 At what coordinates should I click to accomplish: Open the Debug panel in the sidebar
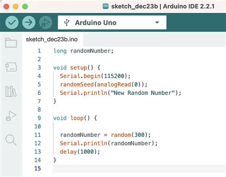click(11, 116)
